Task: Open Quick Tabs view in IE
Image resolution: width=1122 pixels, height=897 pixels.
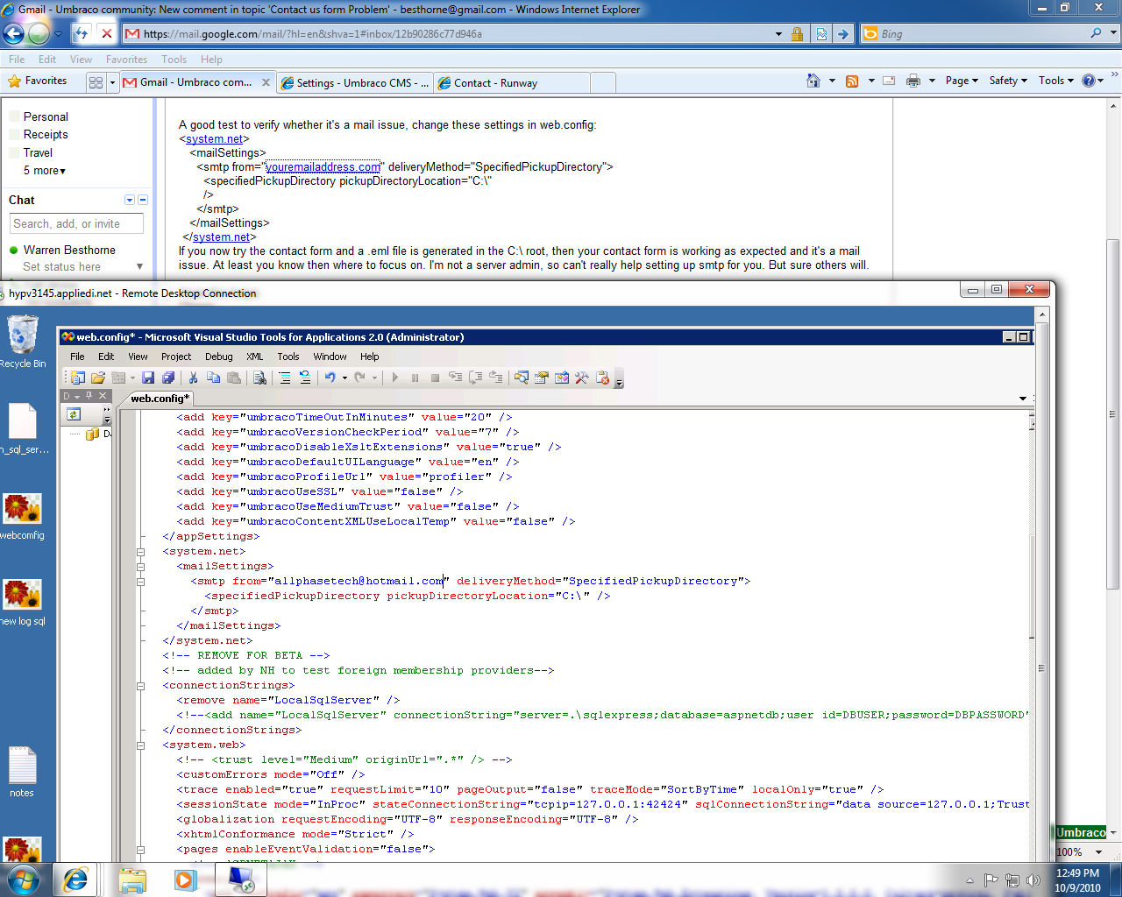Action: pyautogui.click(x=96, y=82)
